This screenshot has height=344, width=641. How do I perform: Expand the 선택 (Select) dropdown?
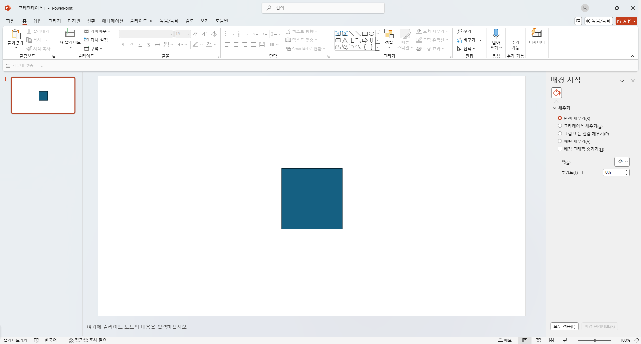coord(466,49)
